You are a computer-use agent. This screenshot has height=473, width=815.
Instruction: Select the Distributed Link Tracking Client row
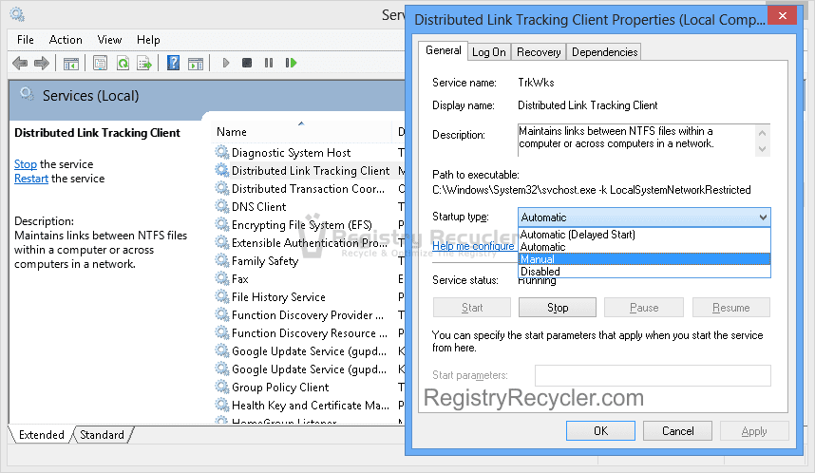click(310, 170)
